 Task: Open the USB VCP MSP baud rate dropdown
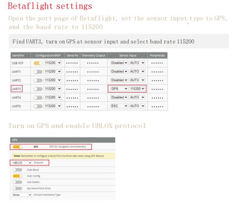53,63
